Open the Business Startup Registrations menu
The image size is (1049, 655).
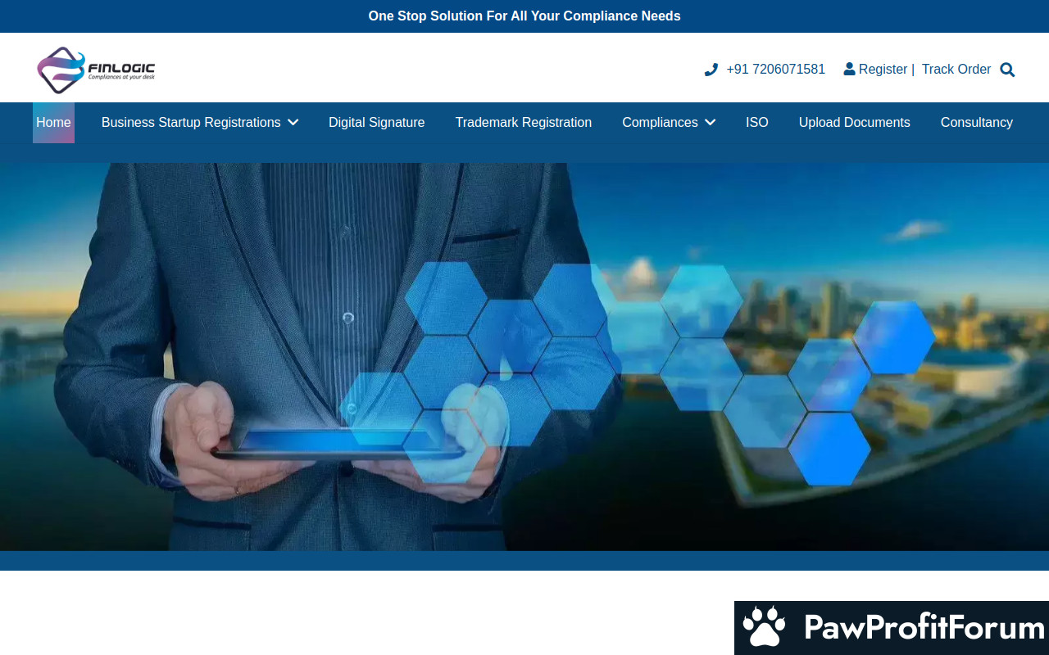(190, 123)
